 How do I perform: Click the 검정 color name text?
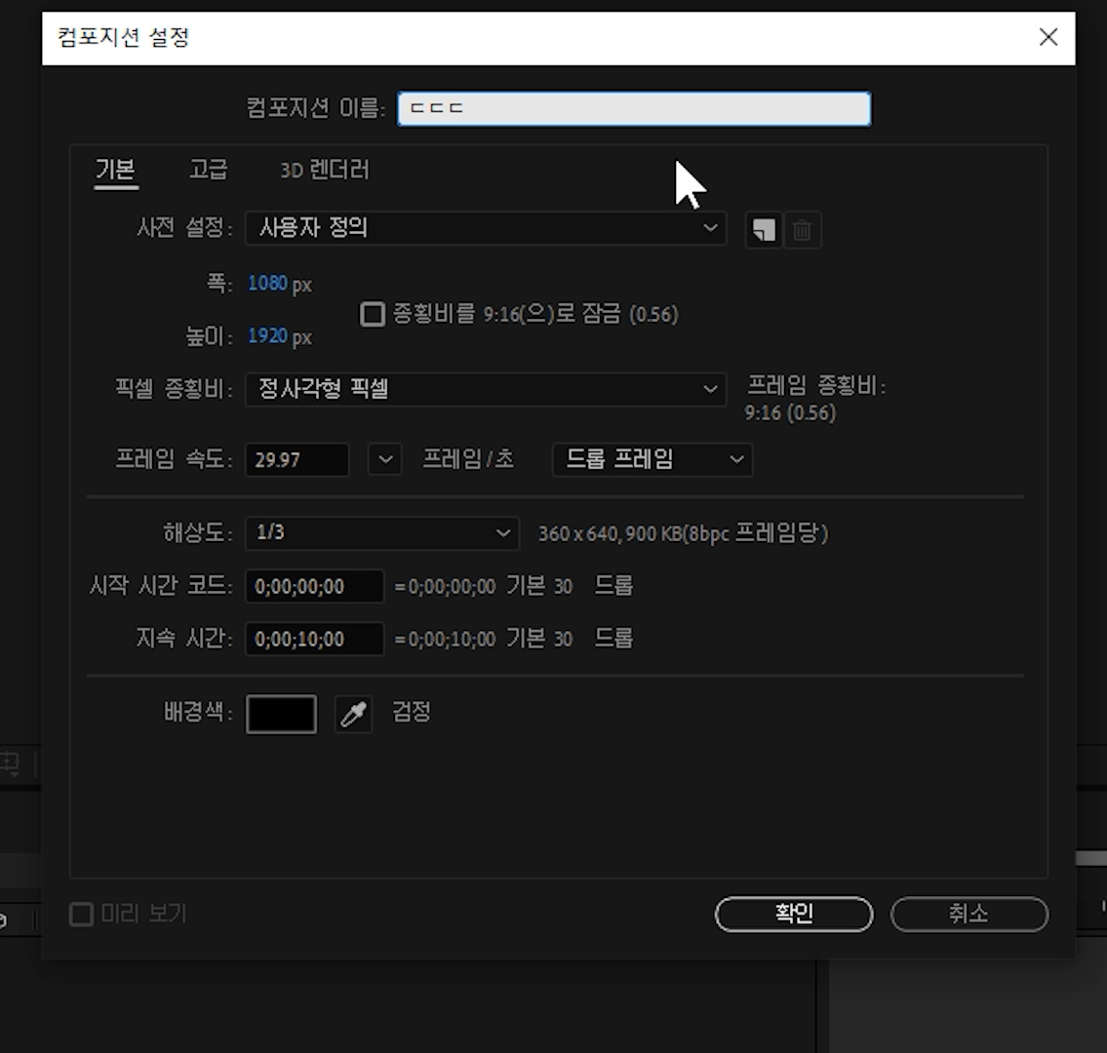(x=412, y=712)
